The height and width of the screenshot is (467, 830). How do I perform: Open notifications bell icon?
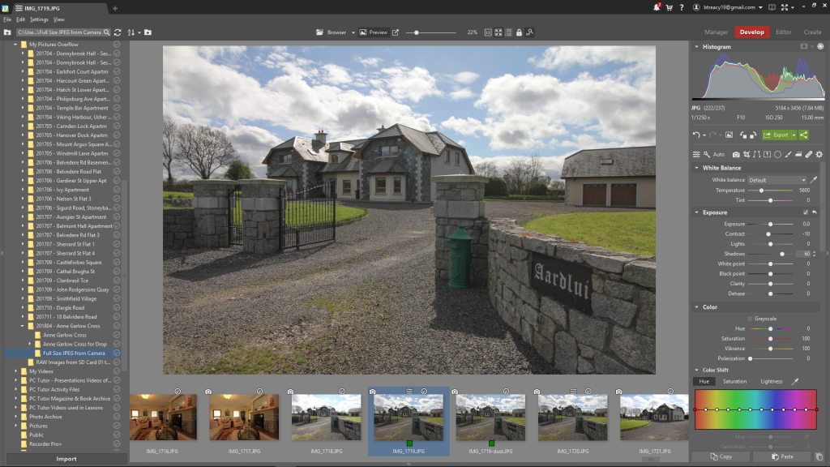(x=657, y=7)
